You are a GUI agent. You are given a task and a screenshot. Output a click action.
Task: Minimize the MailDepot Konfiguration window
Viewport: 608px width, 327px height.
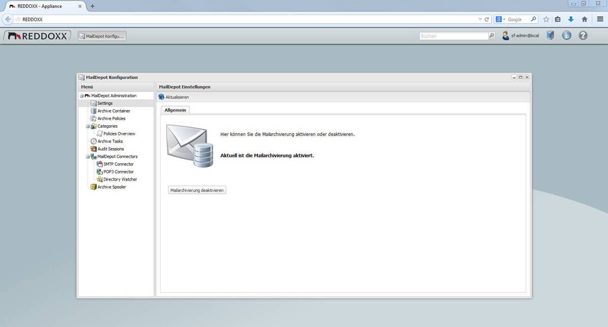pos(514,77)
